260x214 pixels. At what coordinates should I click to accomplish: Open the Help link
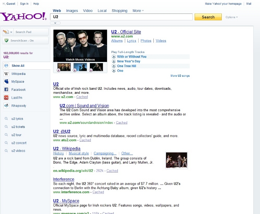click(x=36, y=4)
